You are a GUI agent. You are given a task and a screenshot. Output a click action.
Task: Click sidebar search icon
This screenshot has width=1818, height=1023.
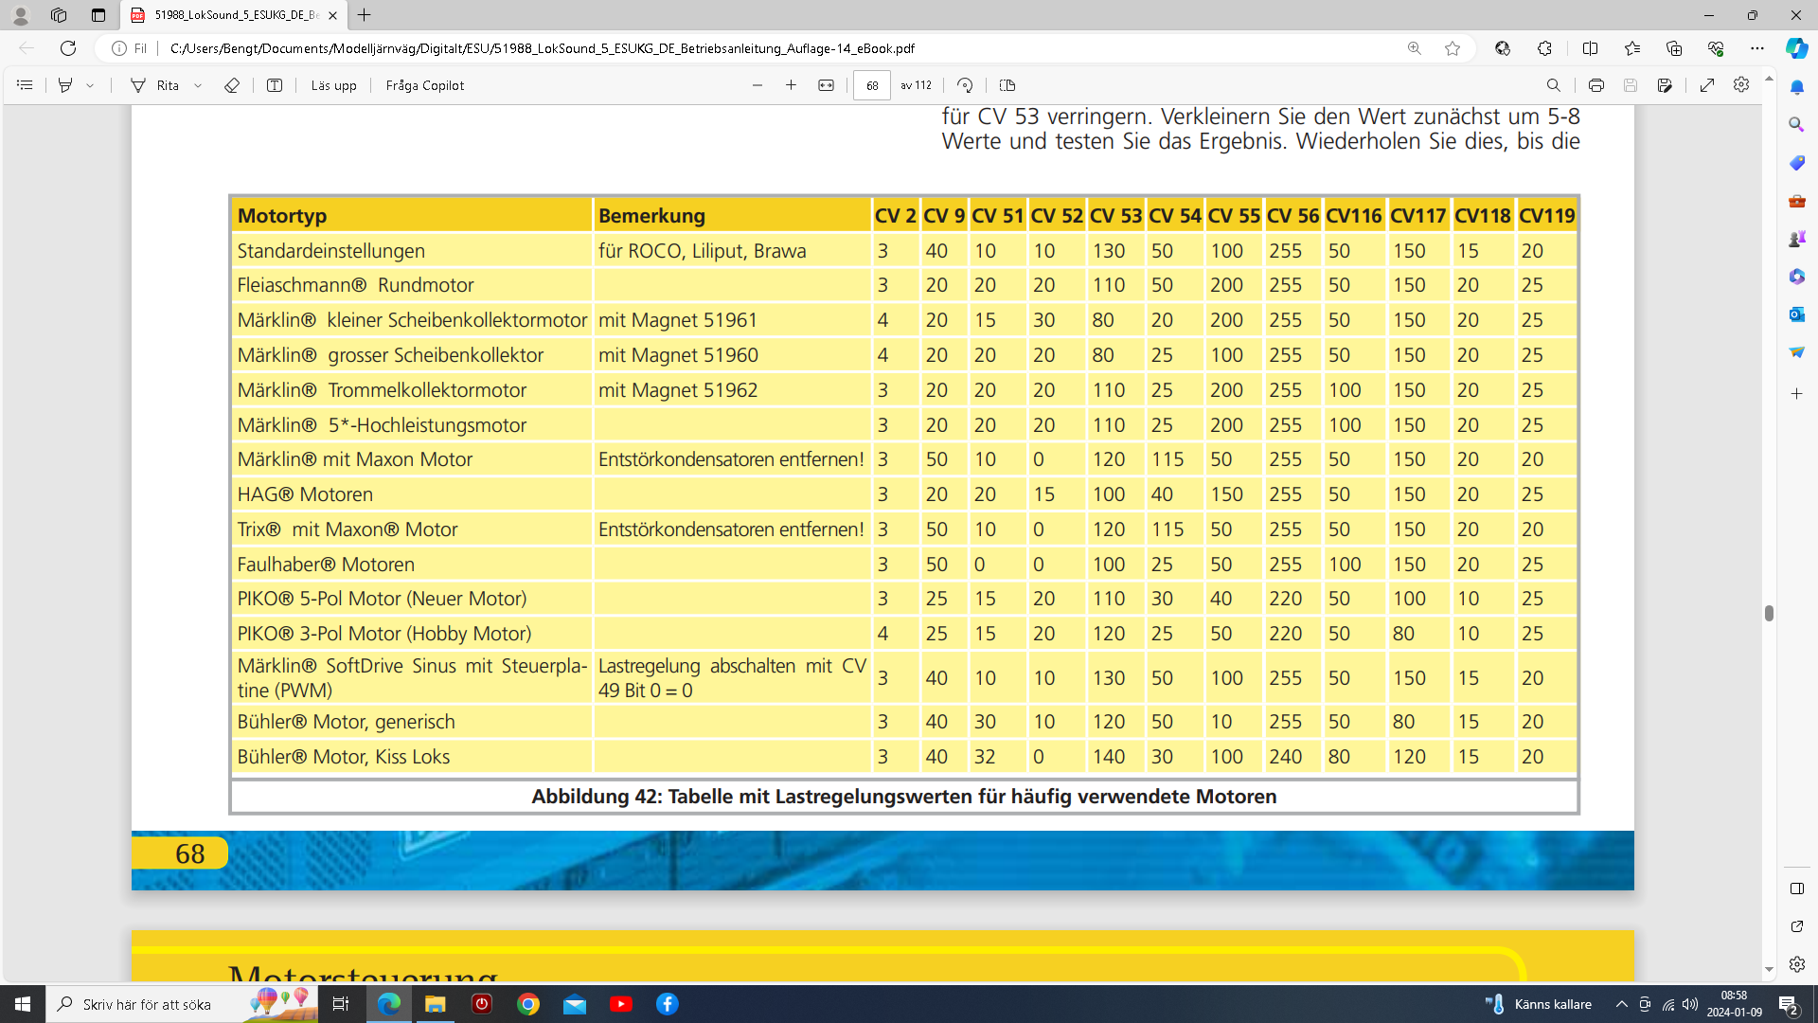point(1796,125)
